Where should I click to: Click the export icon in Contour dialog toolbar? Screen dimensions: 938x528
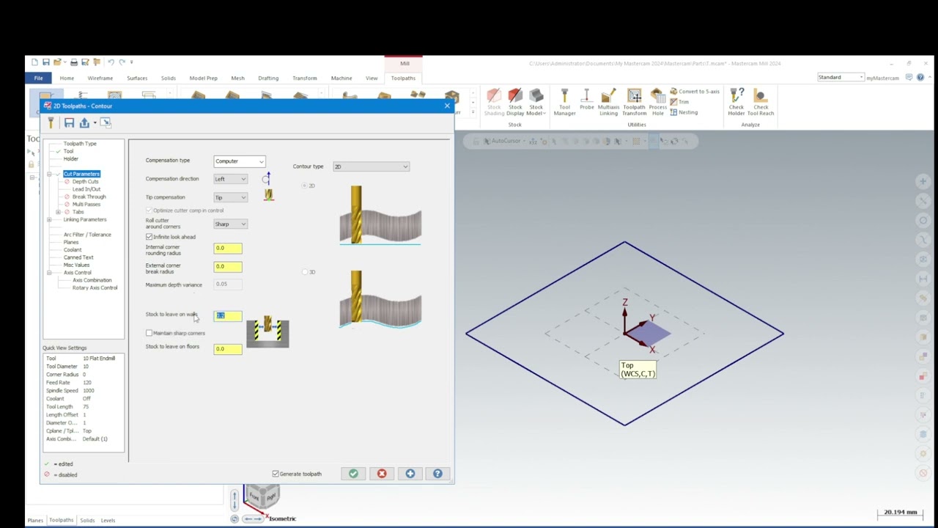click(84, 122)
